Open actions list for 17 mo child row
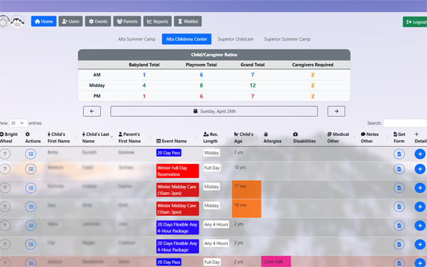 [x=31, y=188]
